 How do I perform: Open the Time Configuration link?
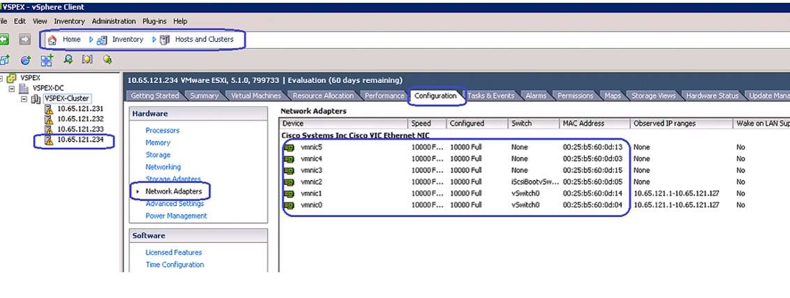[174, 265]
